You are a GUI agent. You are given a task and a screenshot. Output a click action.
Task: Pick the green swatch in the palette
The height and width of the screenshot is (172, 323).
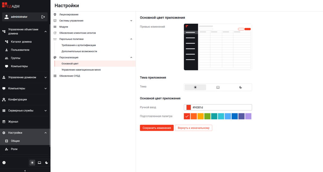point(207,116)
